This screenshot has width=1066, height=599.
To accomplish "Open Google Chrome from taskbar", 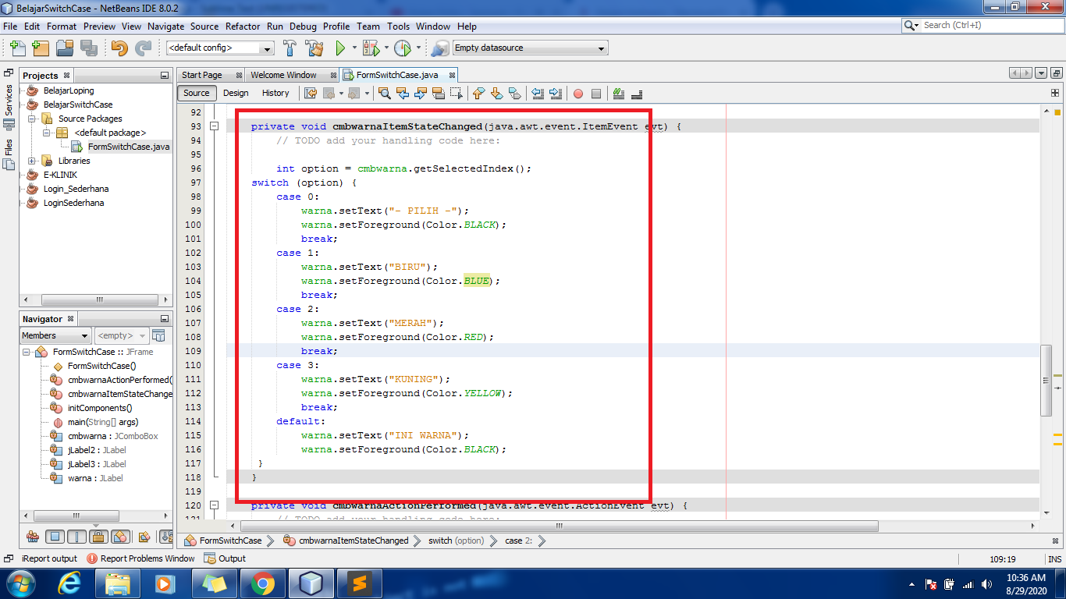I will pos(262,583).
